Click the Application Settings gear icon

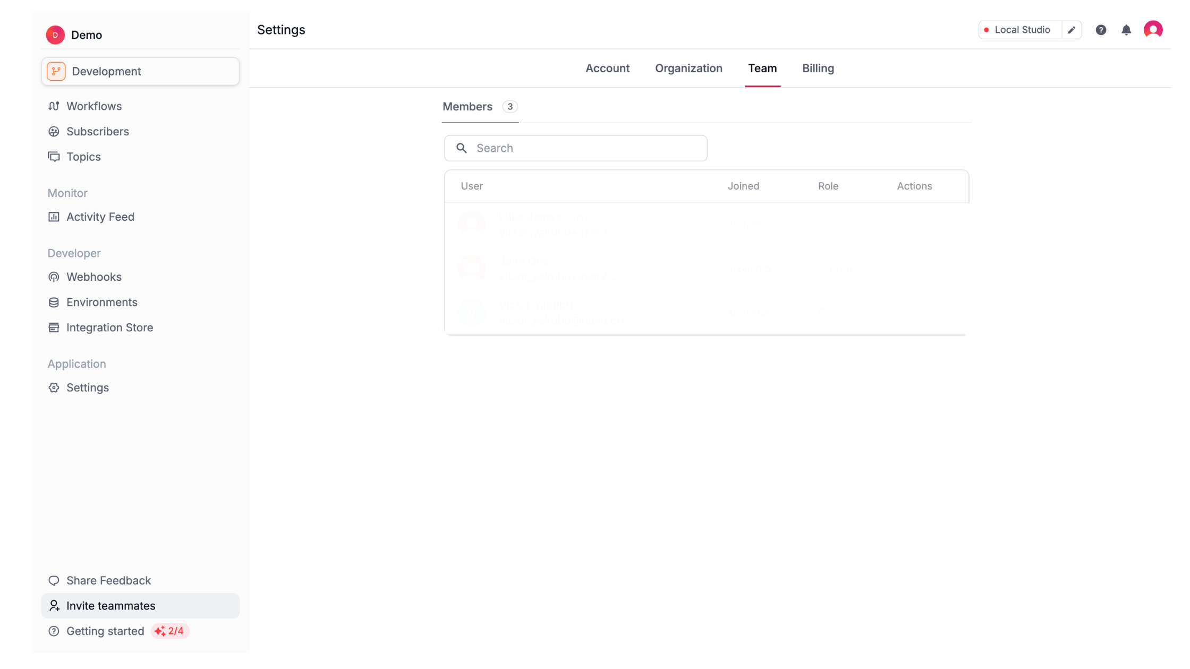coord(54,388)
